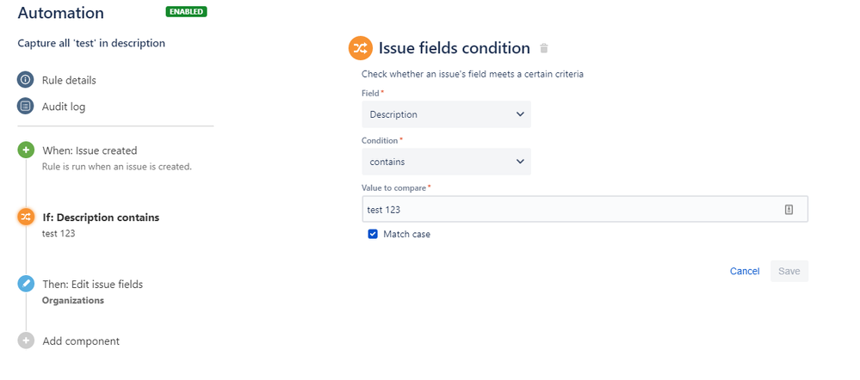Click the blue Edit issue fields pencil icon
Screen dimensions: 860x380
point(27,284)
